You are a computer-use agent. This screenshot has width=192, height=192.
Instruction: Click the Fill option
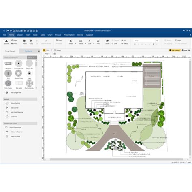click(x=124, y=40)
